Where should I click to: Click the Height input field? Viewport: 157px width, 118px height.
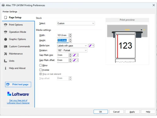click(x=63, y=41)
